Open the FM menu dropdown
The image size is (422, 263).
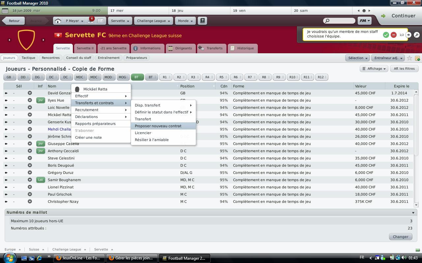point(364,21)
